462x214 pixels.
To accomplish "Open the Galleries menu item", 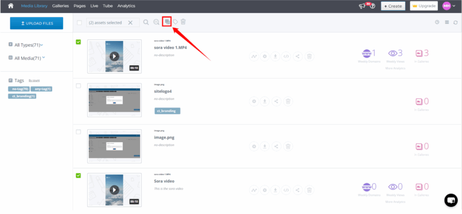I will click(x=60, y=6).
